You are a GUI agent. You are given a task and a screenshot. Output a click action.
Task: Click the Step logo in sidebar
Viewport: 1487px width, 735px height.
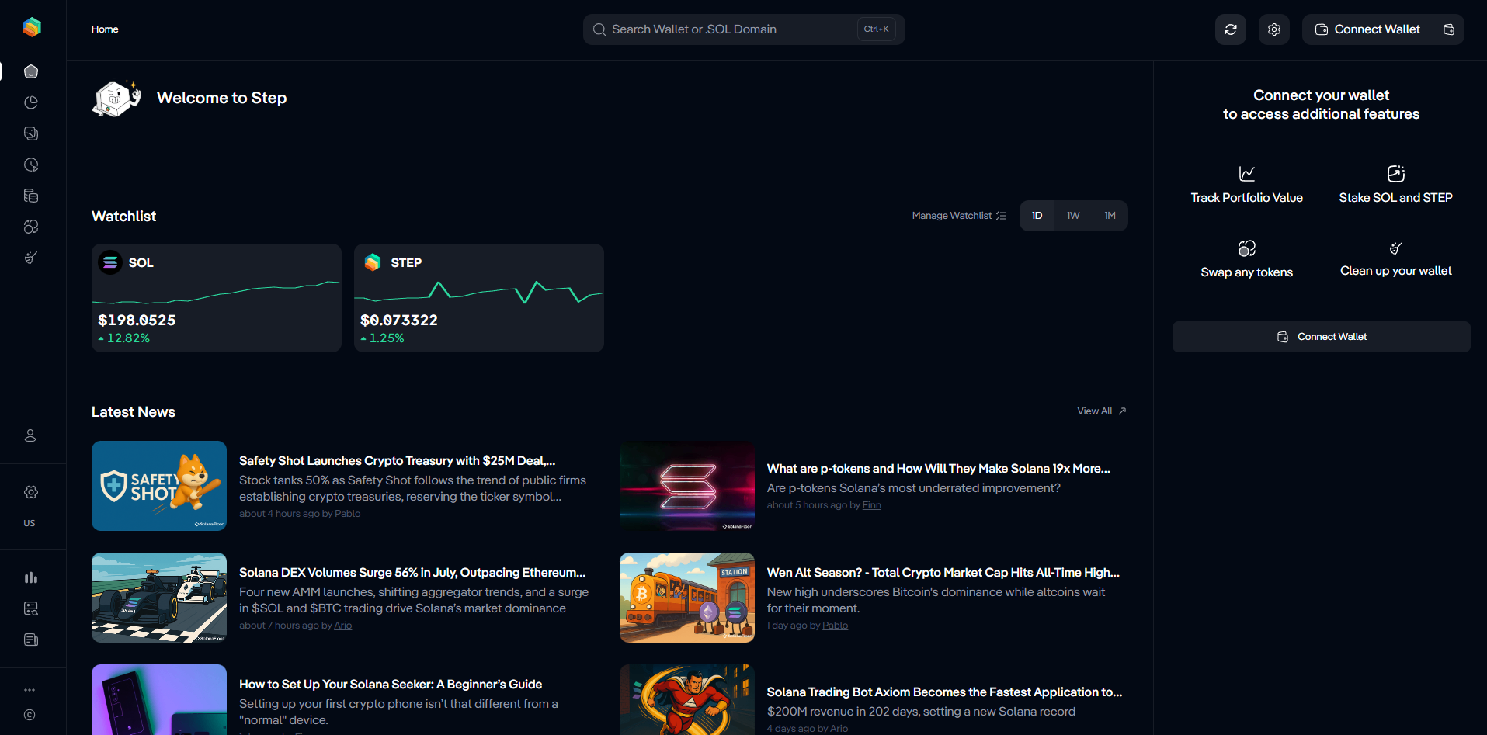click(32, 28)
